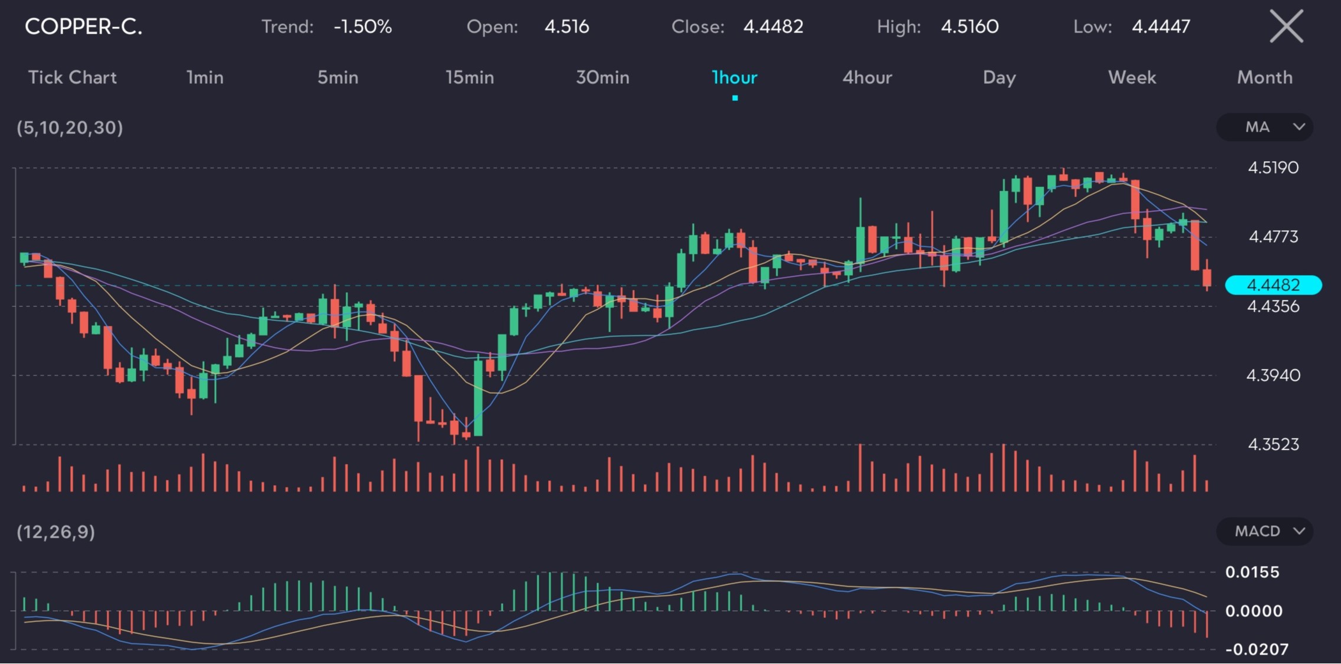Viewport: 1341px width, 664px height.
Task: Click the current price label 4.4482
Action: (x=1273, y=285)
